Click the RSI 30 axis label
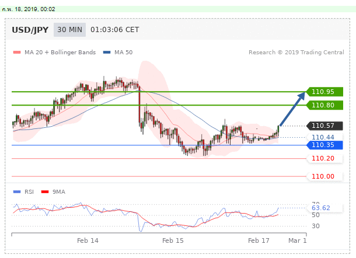 [x=316, y=226]
